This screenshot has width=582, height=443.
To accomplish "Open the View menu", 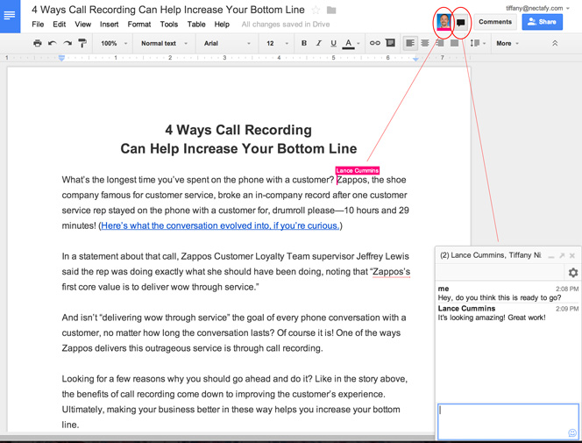I will tap(82, 25).
